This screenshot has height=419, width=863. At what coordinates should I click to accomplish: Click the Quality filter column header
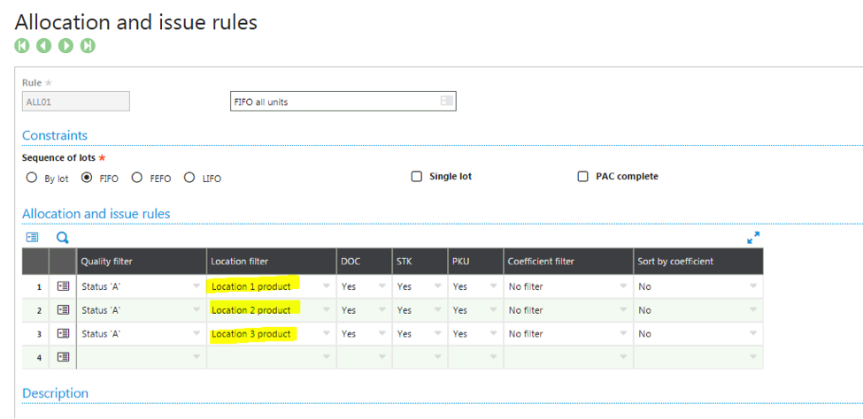point(142,261)
